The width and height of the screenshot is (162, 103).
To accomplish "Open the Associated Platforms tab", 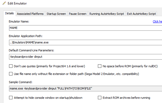I will coord(30,14).
